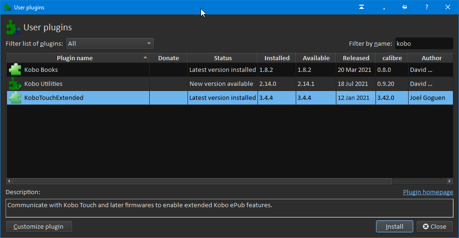Click Kobo Books 'Latest version installed' status
The image size is (459, 238).
click(223, 70)
